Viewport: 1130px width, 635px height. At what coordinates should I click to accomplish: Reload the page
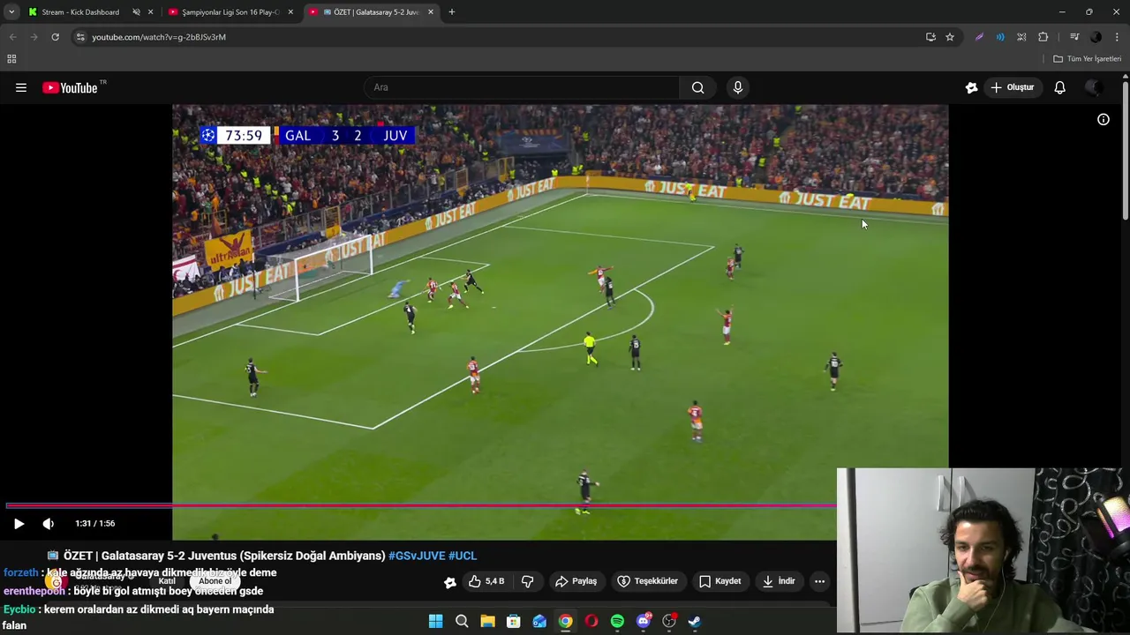click(x=55, y=37)
